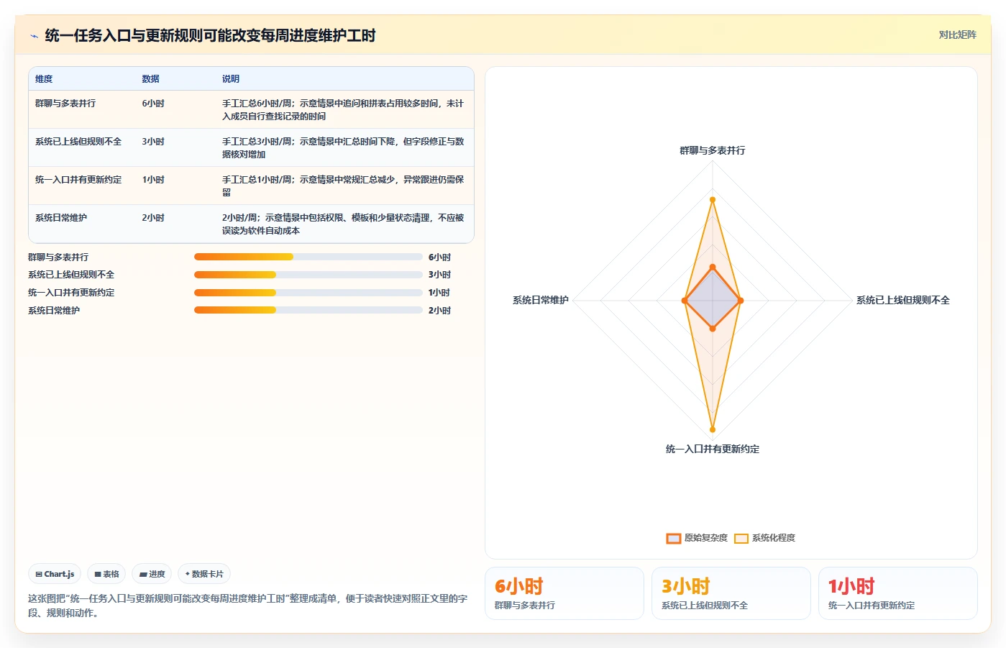Click radar axis label 统一入口并有更新约定
1006x648 pixels.
point(713,449)
